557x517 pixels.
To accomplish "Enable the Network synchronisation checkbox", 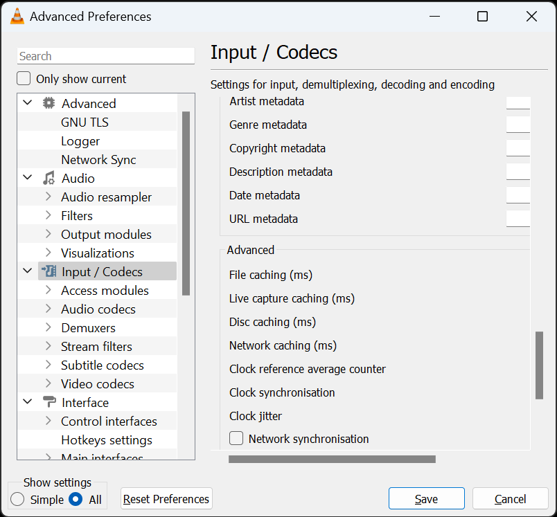I will coord(236,439).
